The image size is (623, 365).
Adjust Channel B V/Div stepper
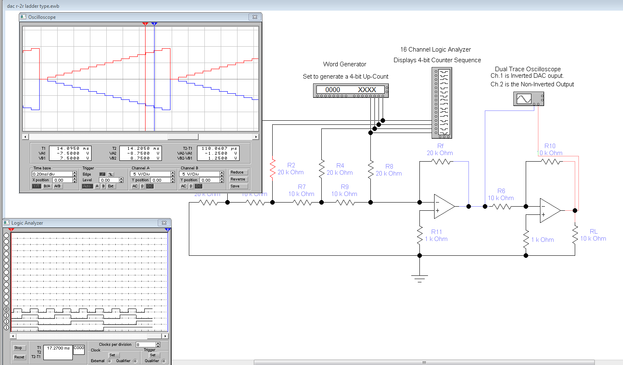point(222,174)
